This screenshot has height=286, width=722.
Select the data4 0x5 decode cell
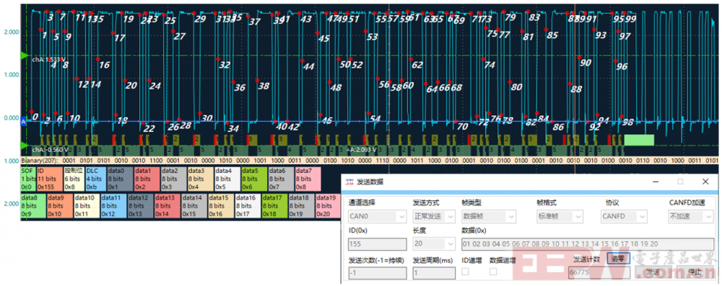(227, 179)
